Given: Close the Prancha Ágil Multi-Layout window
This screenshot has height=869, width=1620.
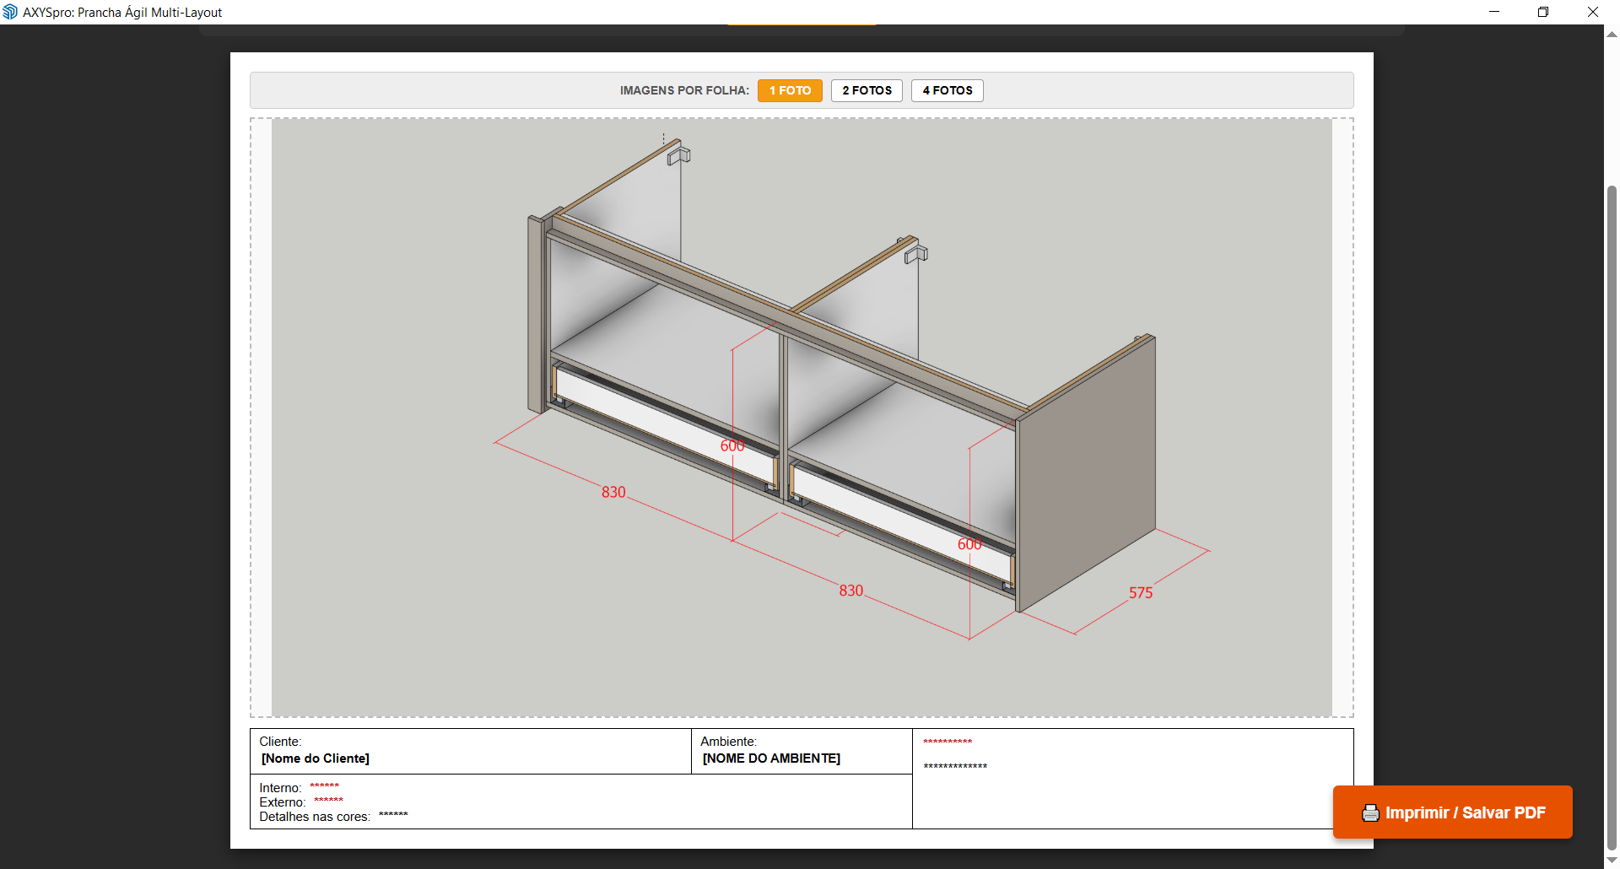Looking at the screenshot, I should (1593, 12).
